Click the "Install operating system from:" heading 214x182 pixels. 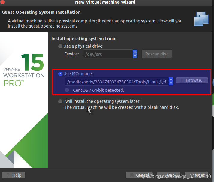coord(84,39)
